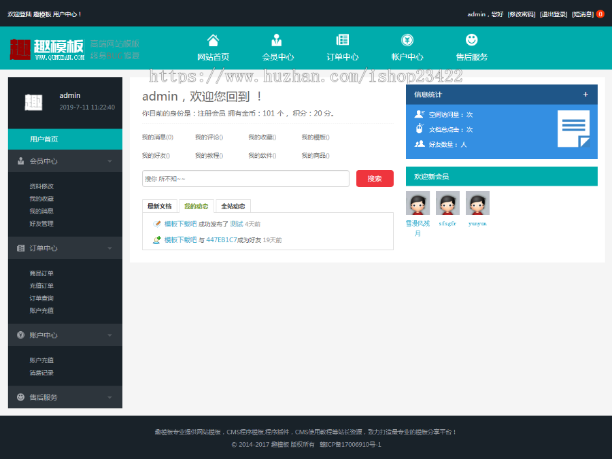Click the admin avatar in sidebar

tap(33, 102)
